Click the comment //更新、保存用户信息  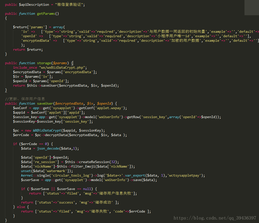25,99
